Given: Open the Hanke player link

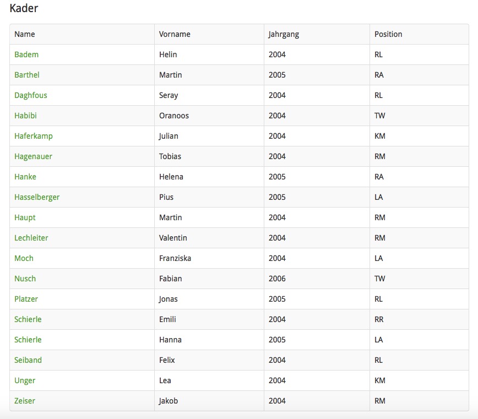Looking at the screenshot, I should click(x=25, y=177).
